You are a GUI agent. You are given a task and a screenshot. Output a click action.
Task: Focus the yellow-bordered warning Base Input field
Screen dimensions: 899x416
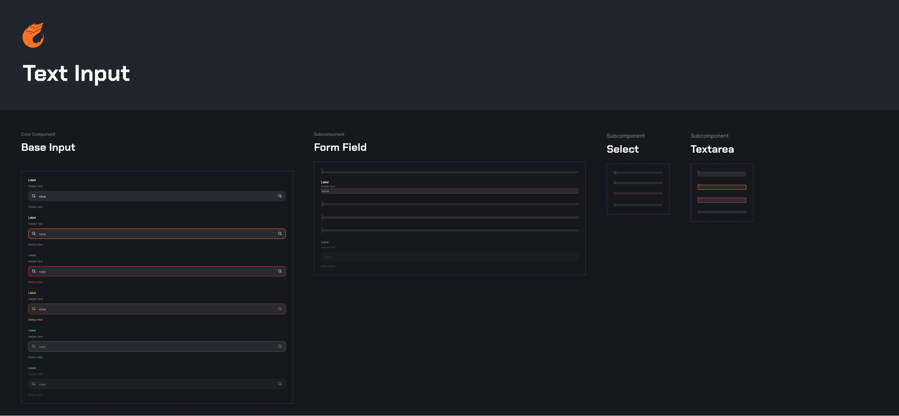157,309
